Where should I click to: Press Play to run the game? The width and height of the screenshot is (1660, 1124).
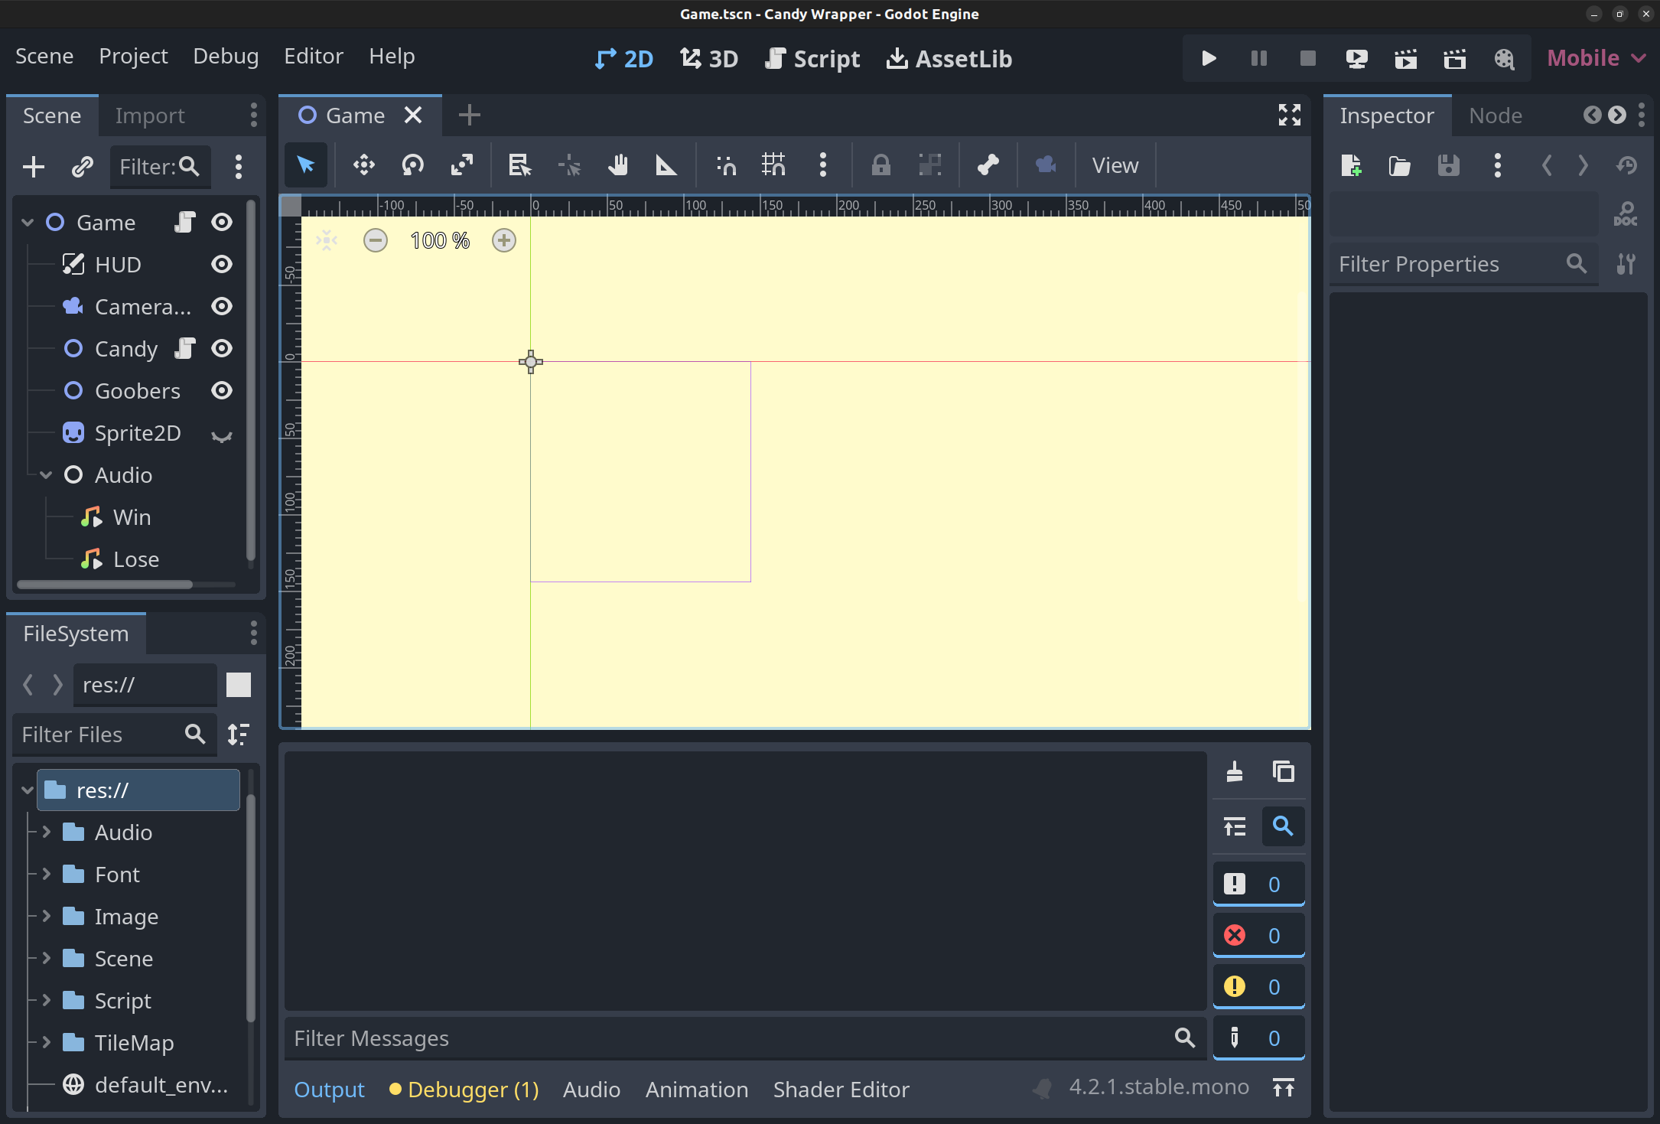click(1205, 57)
